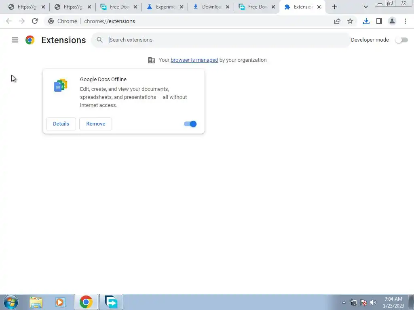Open the Chrome three-dot menu
This screenshot has height=310, width=414.
pos(405,21)
